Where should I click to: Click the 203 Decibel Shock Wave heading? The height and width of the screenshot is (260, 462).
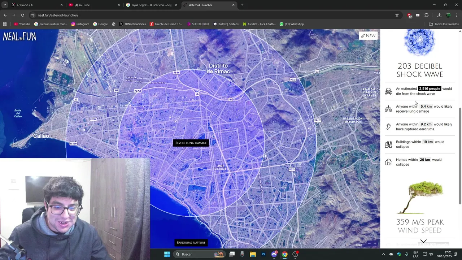420,70
